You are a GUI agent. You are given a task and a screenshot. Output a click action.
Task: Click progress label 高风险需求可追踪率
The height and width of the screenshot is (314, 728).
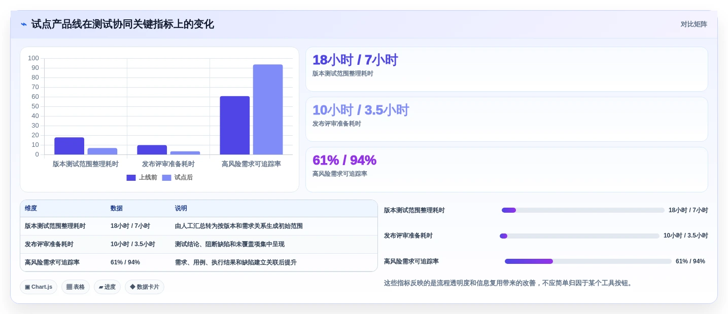pos(411,261)
